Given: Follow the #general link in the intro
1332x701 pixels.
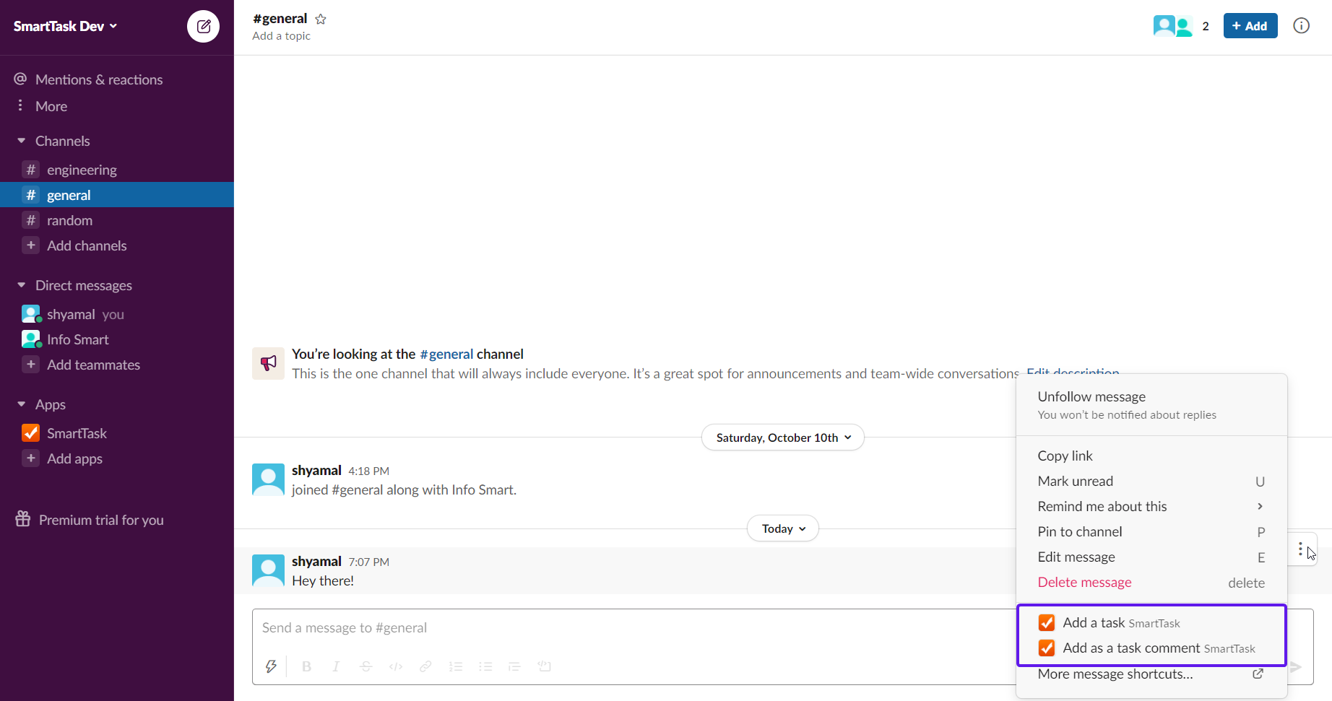Looking at the screenshot, I should click(x=446, y=354).
